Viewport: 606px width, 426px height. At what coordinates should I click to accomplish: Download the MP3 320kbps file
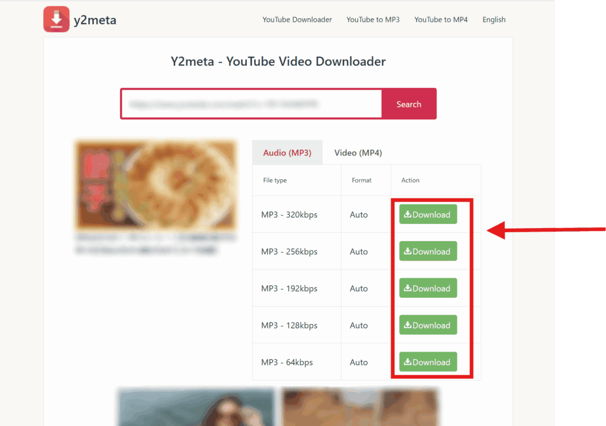pos(428,214)
